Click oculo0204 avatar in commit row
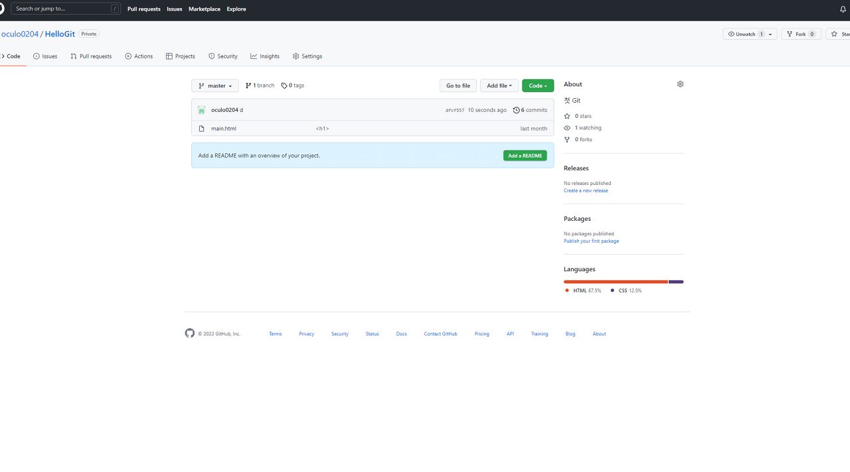The image size is (850, 472). tap(202, 110)
